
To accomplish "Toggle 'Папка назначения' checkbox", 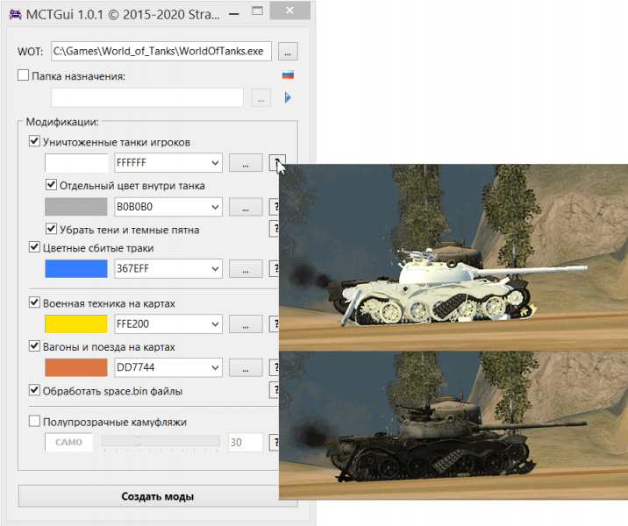I will coord(24,76).
